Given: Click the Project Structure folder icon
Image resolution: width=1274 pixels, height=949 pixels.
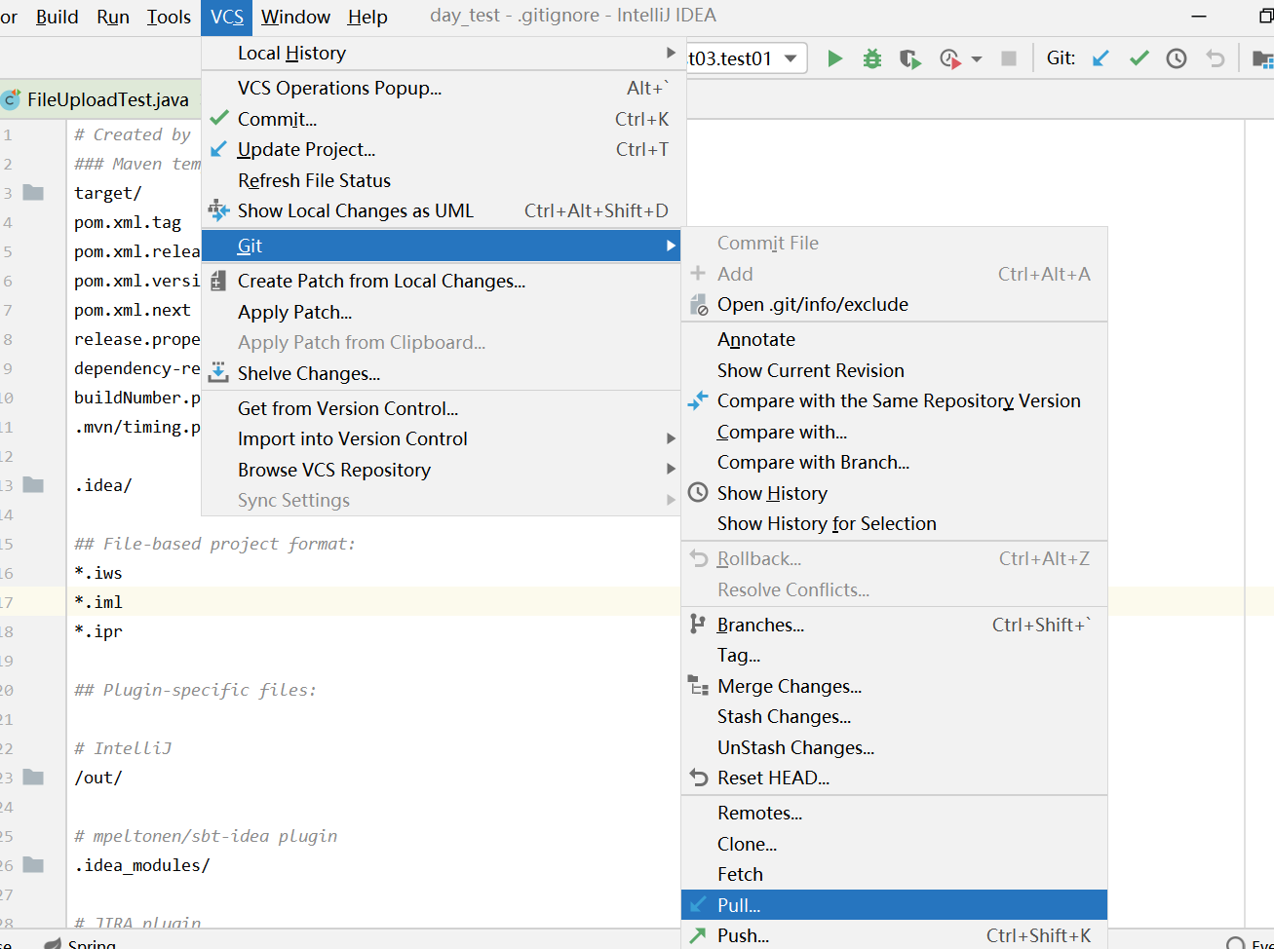Looking at the screenshot, I should click(x=1262, y=59).
